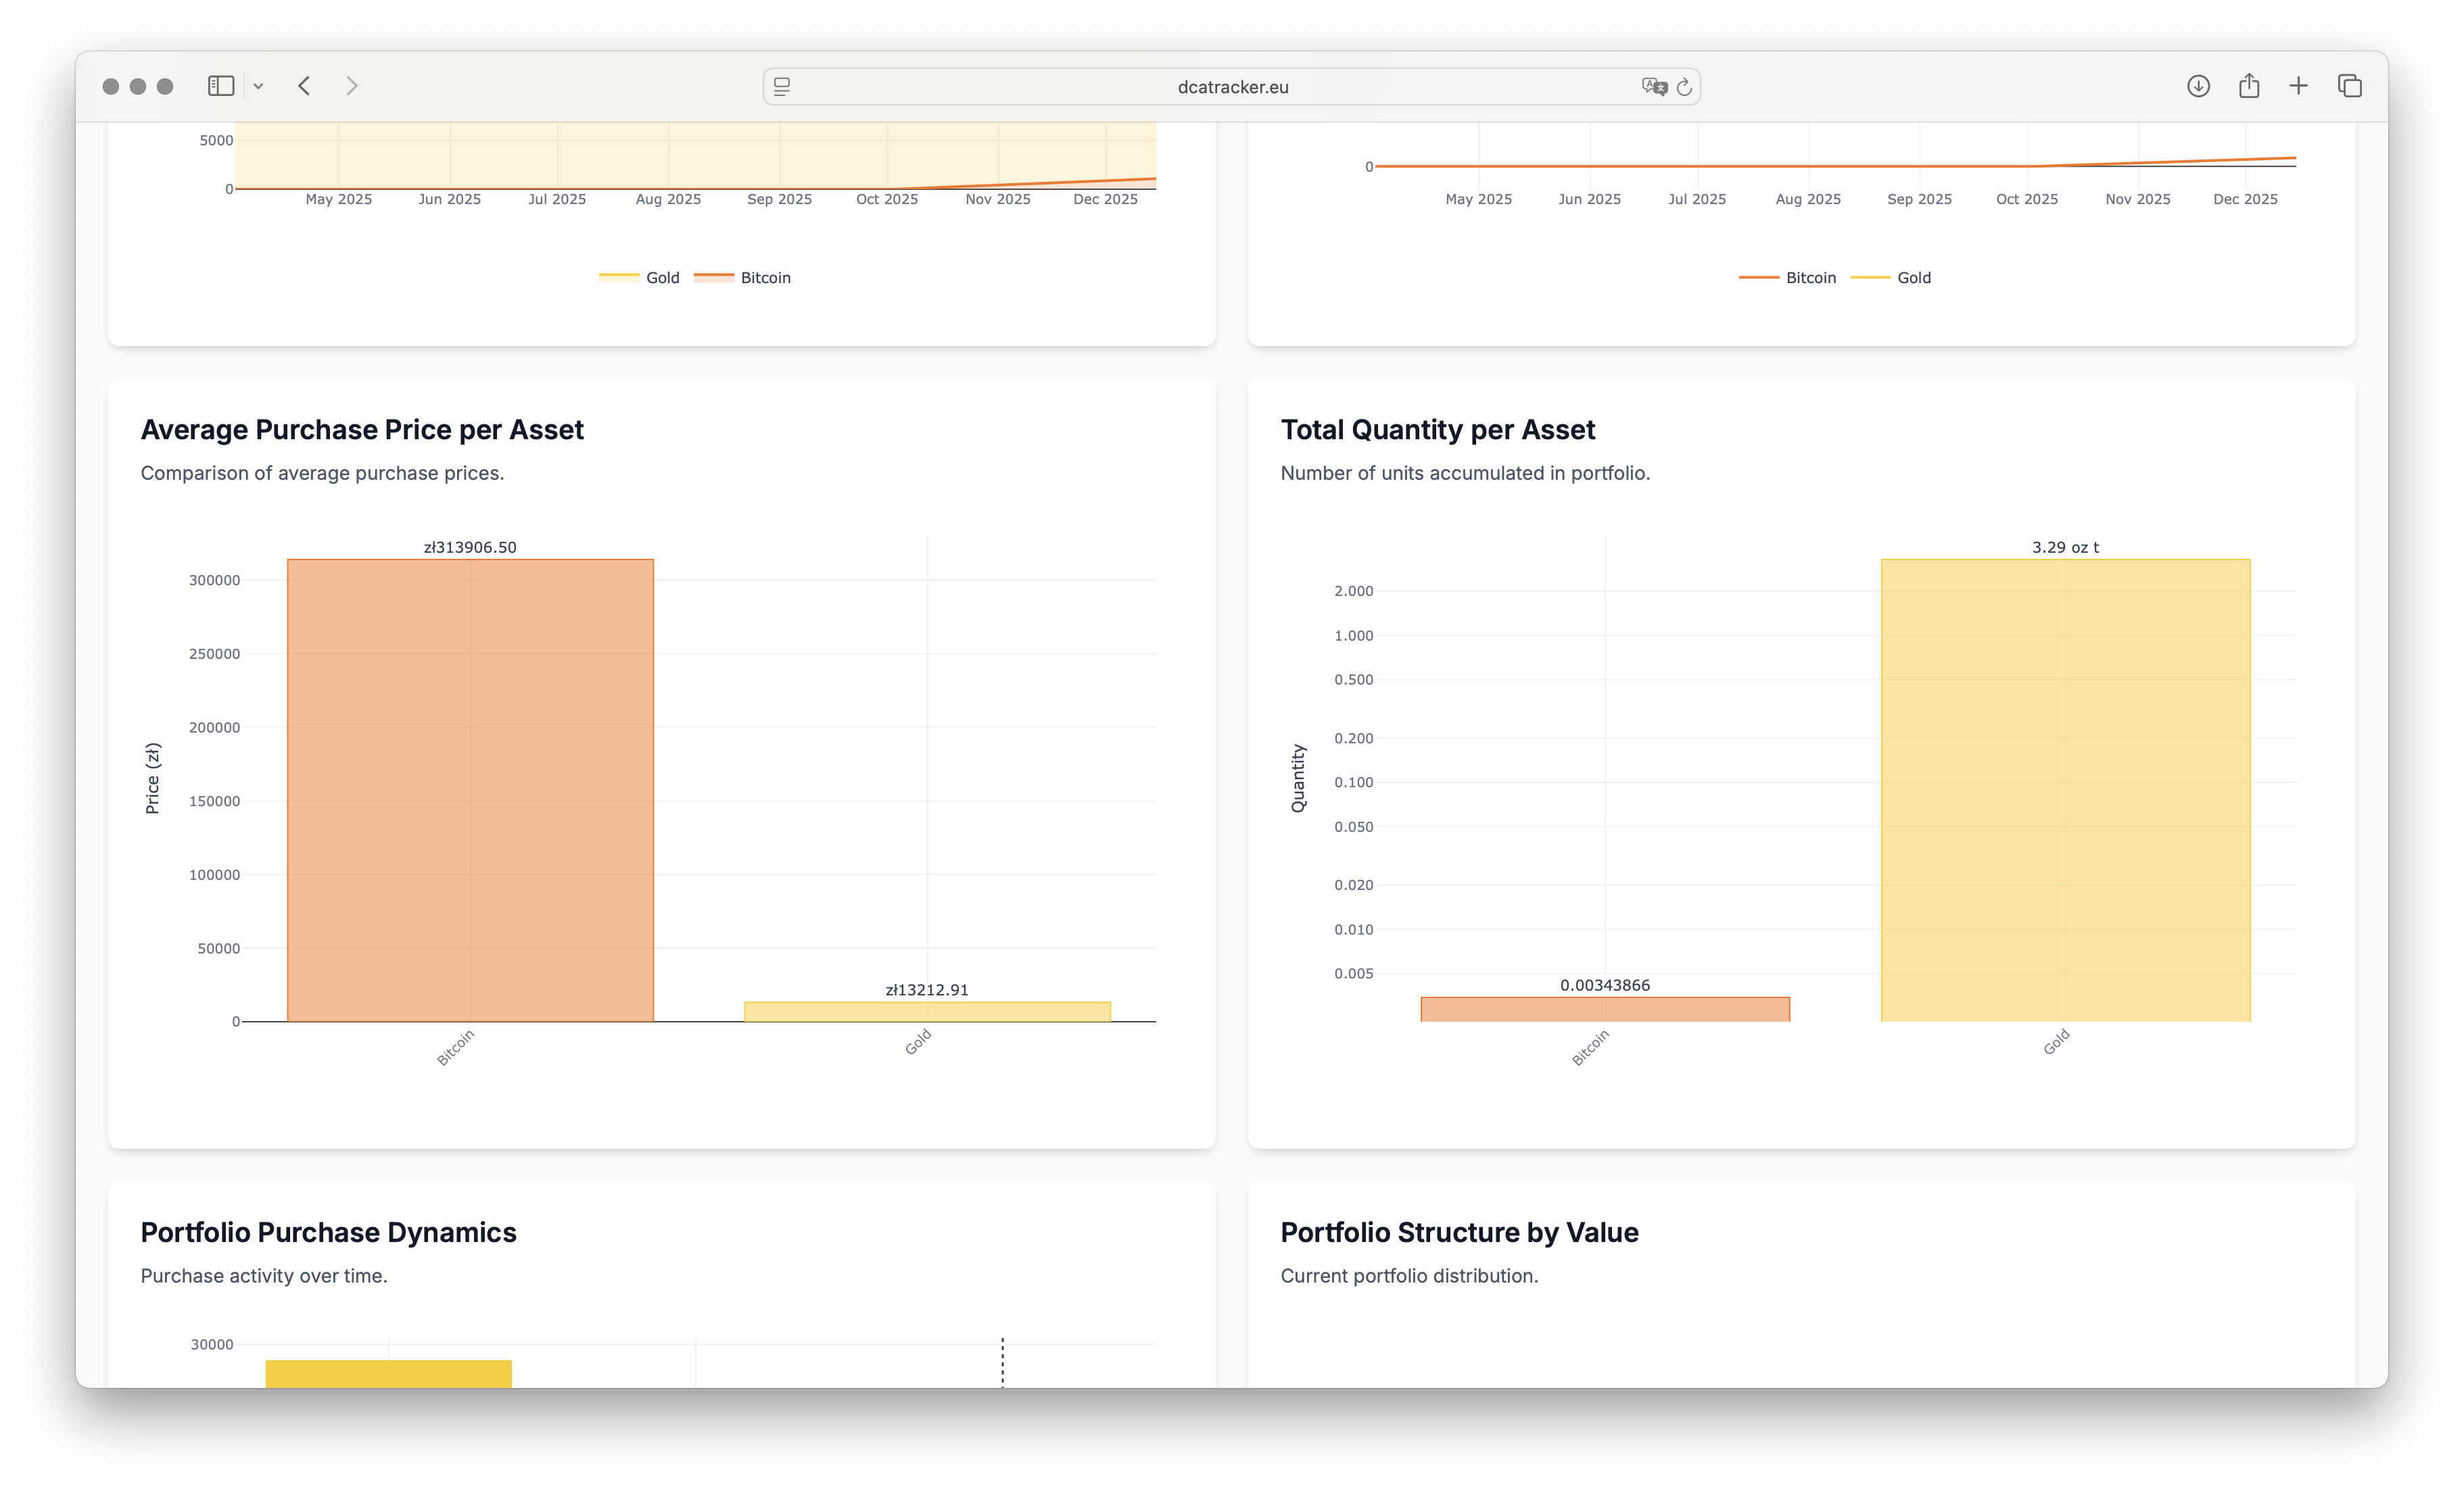The width and height of the screenshot is (2464, 1488).
Task: Open the page translation options
Action: pos(1652,86)
